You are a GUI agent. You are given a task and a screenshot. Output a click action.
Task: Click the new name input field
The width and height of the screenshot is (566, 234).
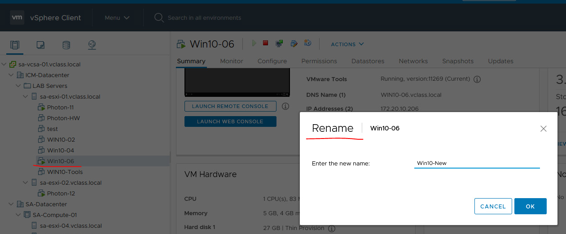[477, 163]
